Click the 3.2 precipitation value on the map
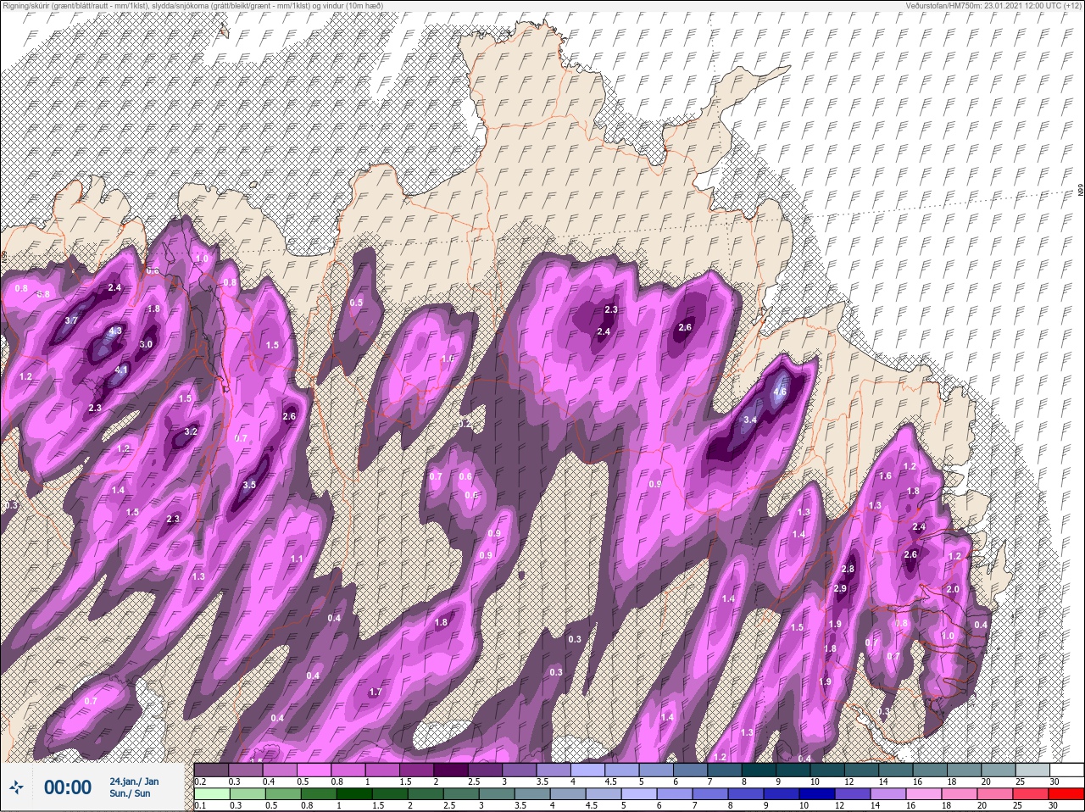The width and height of the screenshot is (1085, 812). 191,431
